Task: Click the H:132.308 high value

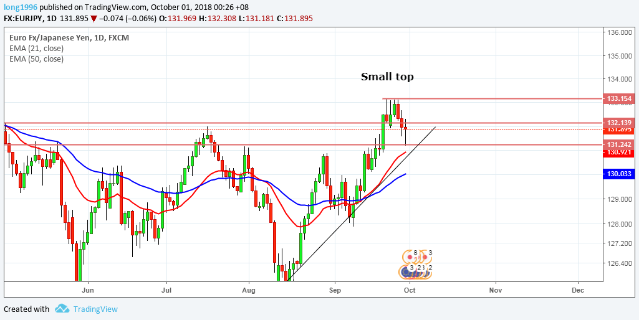Action: point(218,18)
